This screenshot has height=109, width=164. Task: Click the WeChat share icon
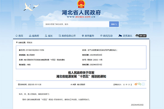(140, 84)
